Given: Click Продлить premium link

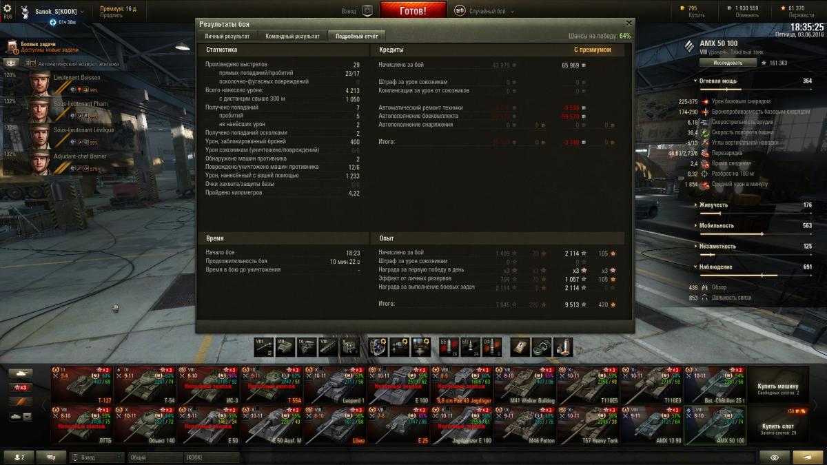Looking at the screenshot, I should (x=112, y=15).
